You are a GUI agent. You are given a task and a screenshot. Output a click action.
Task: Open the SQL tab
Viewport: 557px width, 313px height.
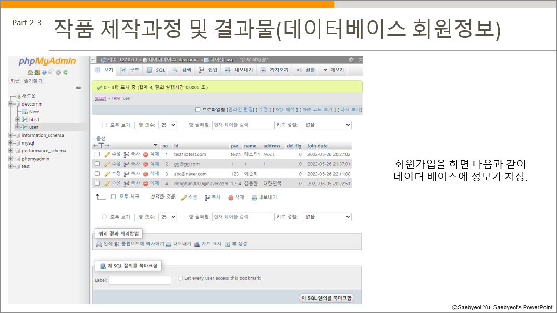(x=156, y=70)
